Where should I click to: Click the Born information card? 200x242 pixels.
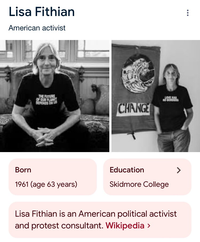(x=52, y=177)
